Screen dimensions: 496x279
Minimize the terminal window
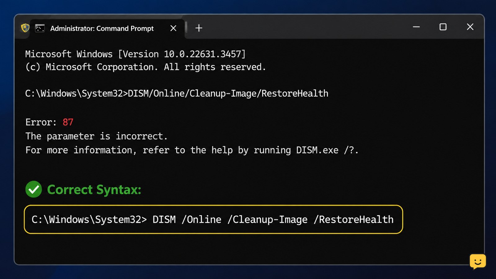[x=416, y=27]
